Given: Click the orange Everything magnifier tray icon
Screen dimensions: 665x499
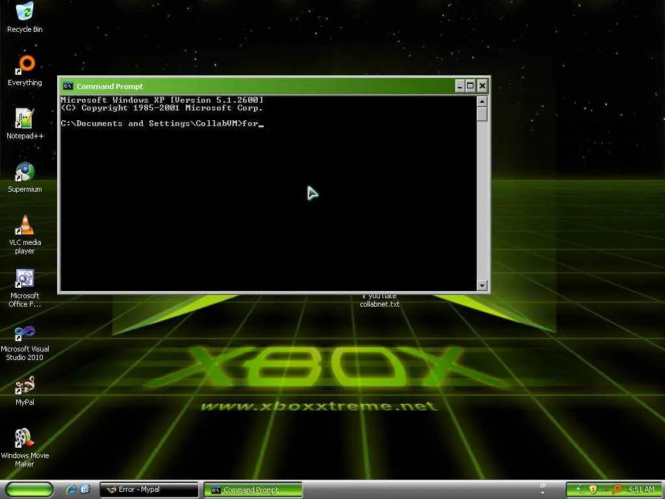Looking at the screenshot, I should pos(617,489).
